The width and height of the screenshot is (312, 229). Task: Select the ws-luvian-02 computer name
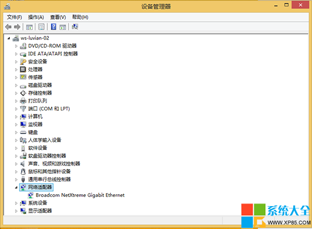(35, 38)
